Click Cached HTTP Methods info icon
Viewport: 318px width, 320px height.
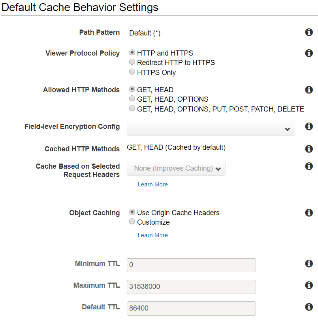tap(309, 149)
